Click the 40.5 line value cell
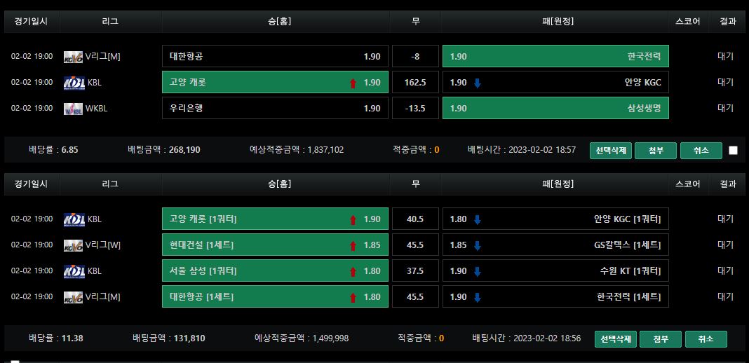 (416, 219)
